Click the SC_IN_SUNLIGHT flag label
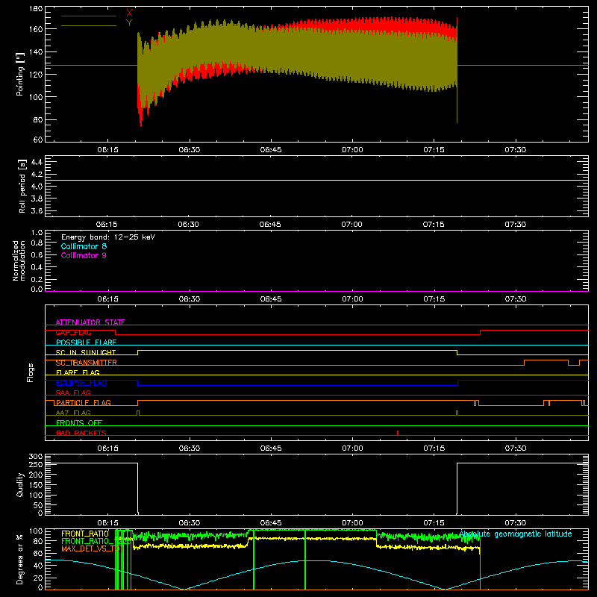Screen dimensions: 597x597 [86, 352]
